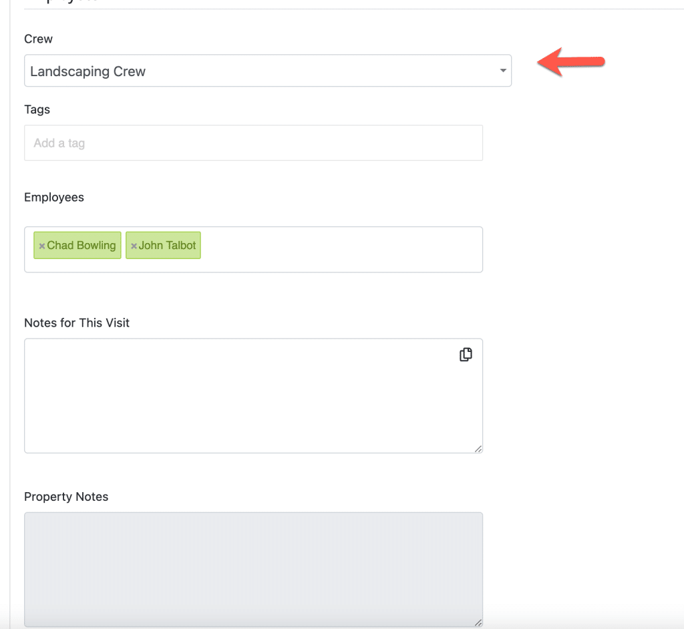The image size is (684, 629).
Task: Click the Notes for This Visit label
Action: tap(77, 323)
